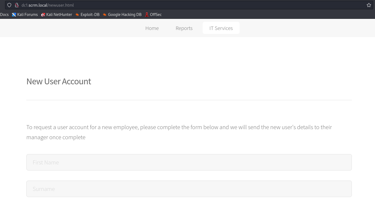The width and height of the screenshot is (375, 201).
Task: Click the First Name input field
Action: click(x=189, y=162)
